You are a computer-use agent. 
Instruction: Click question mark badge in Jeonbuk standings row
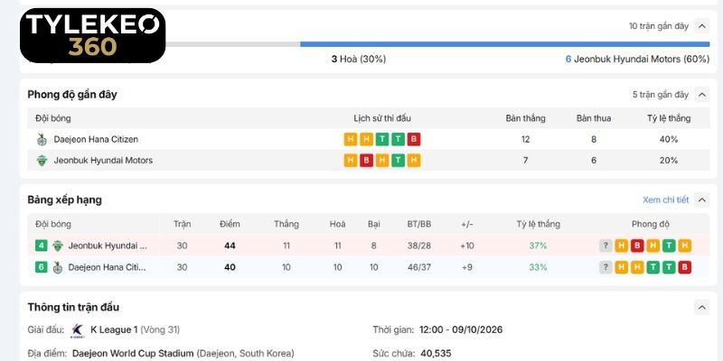click(x=606, y=245)
